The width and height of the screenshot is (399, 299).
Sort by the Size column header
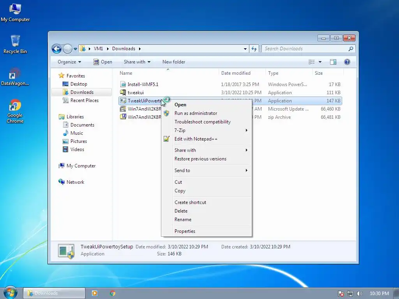(328, 73)
